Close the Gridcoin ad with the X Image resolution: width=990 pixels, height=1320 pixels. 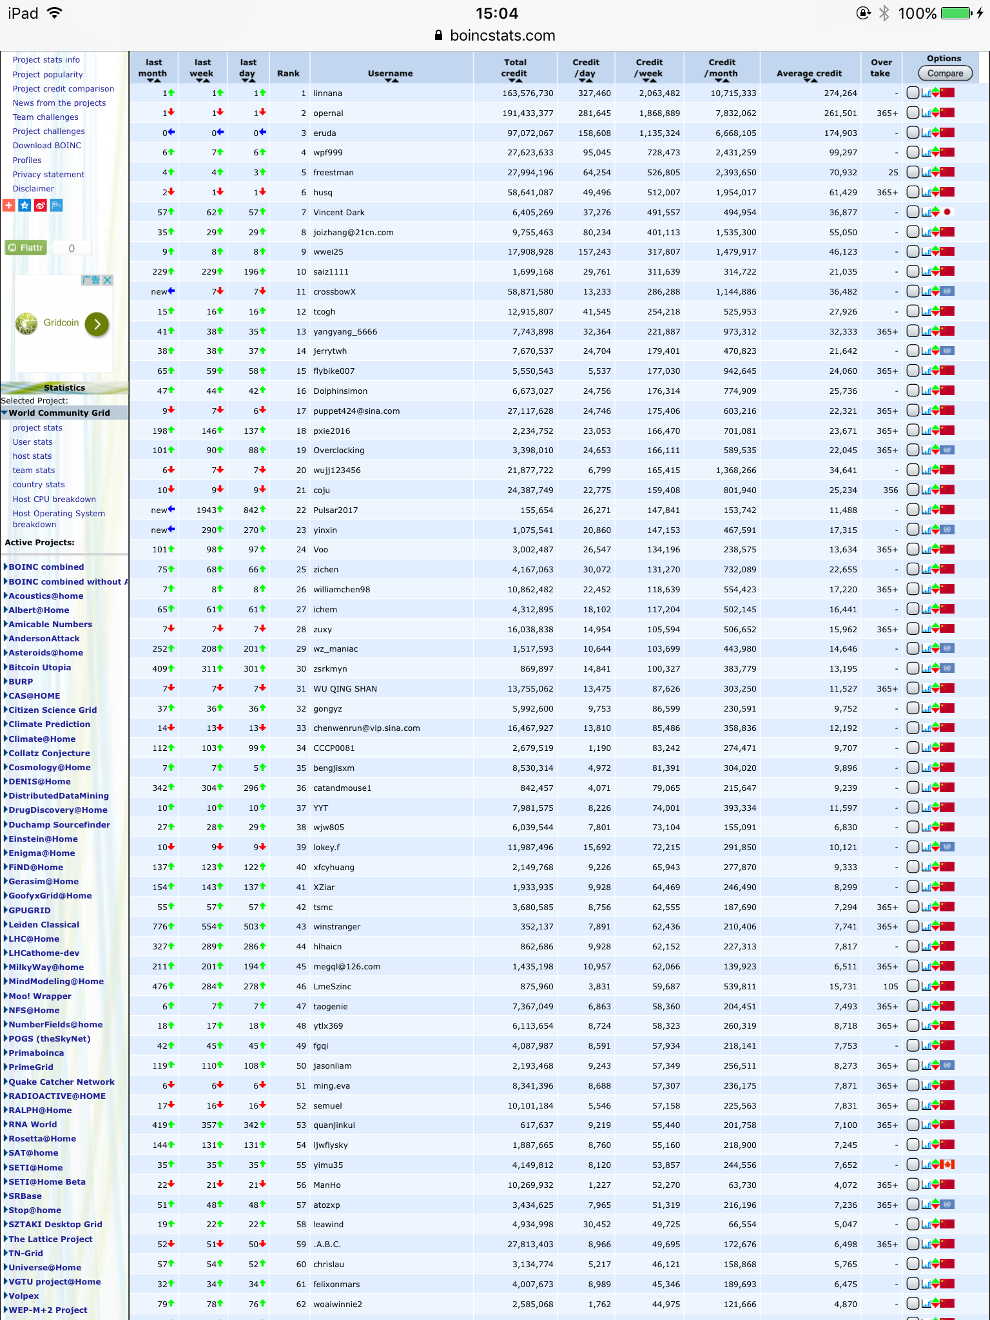click(108, 280)
